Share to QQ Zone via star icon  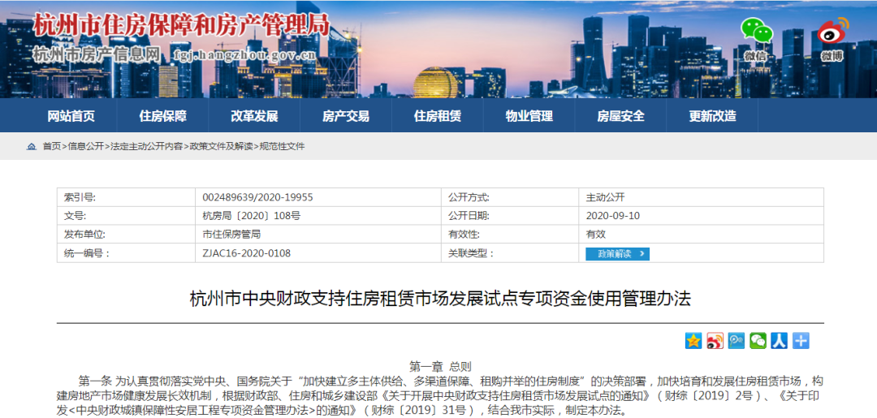point(693,341)
